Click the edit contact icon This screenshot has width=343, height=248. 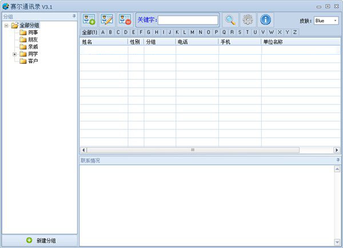pyautogui.click(x=107, y=20)
